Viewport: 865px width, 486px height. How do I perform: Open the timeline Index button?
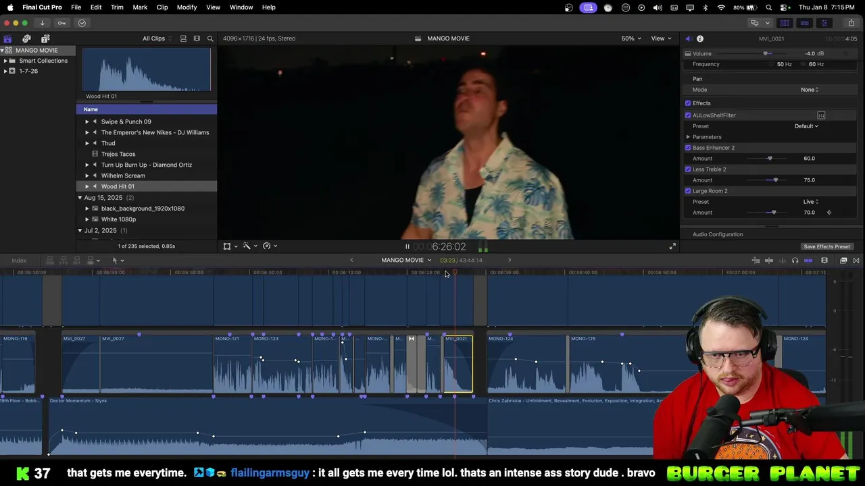[x=19, y=261]
